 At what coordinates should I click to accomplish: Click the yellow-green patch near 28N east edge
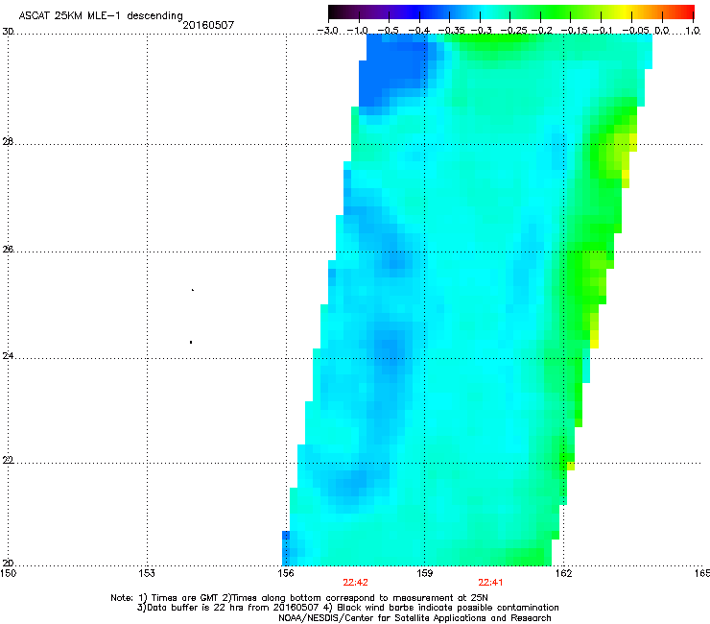pyautogui.click(x=623, y=150)
